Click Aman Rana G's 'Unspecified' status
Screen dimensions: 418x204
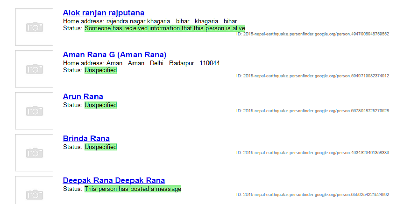point(100,70)
